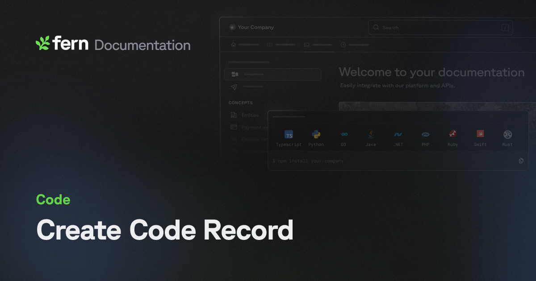Select the highlighted sidebar item with blocks icon
536x281 pixels.
tap(273, 74)
